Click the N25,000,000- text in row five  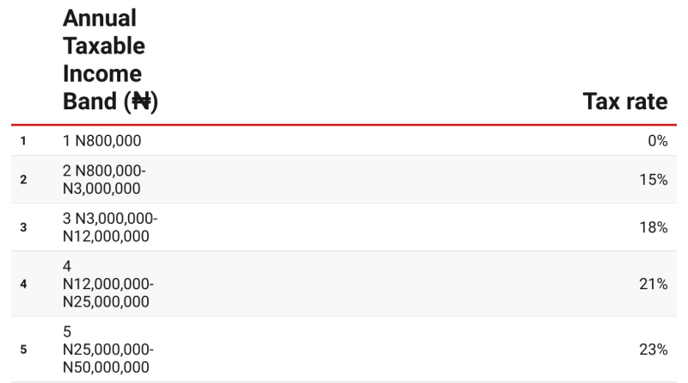click(108, 349)
